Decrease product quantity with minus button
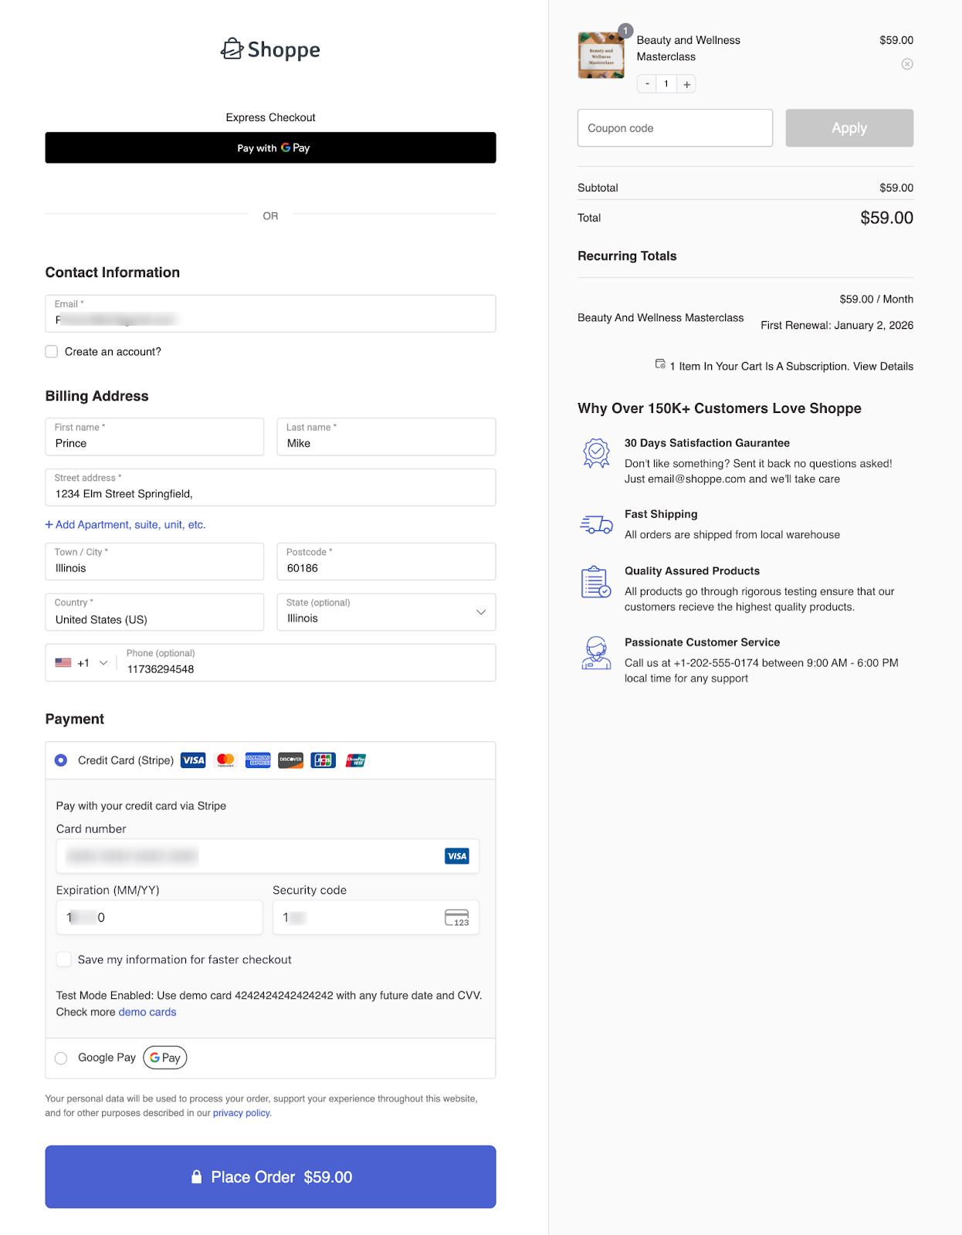The image size is (962, 1235). [647, 84]
